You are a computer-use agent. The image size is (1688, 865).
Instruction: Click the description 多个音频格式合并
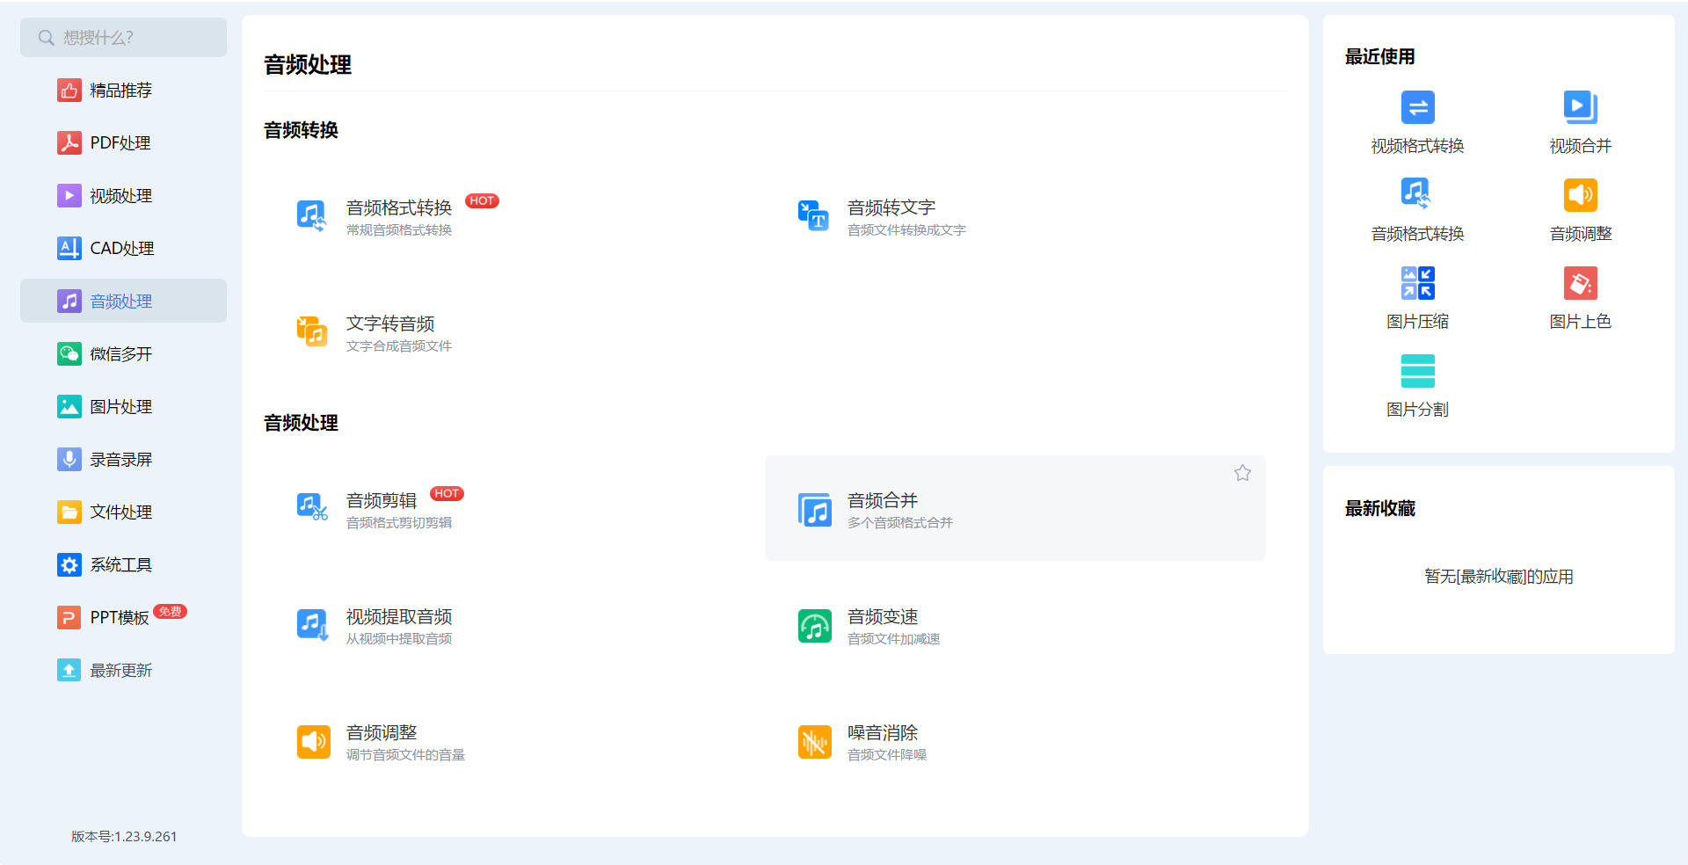pyautogui.click(x=900, y=522)
